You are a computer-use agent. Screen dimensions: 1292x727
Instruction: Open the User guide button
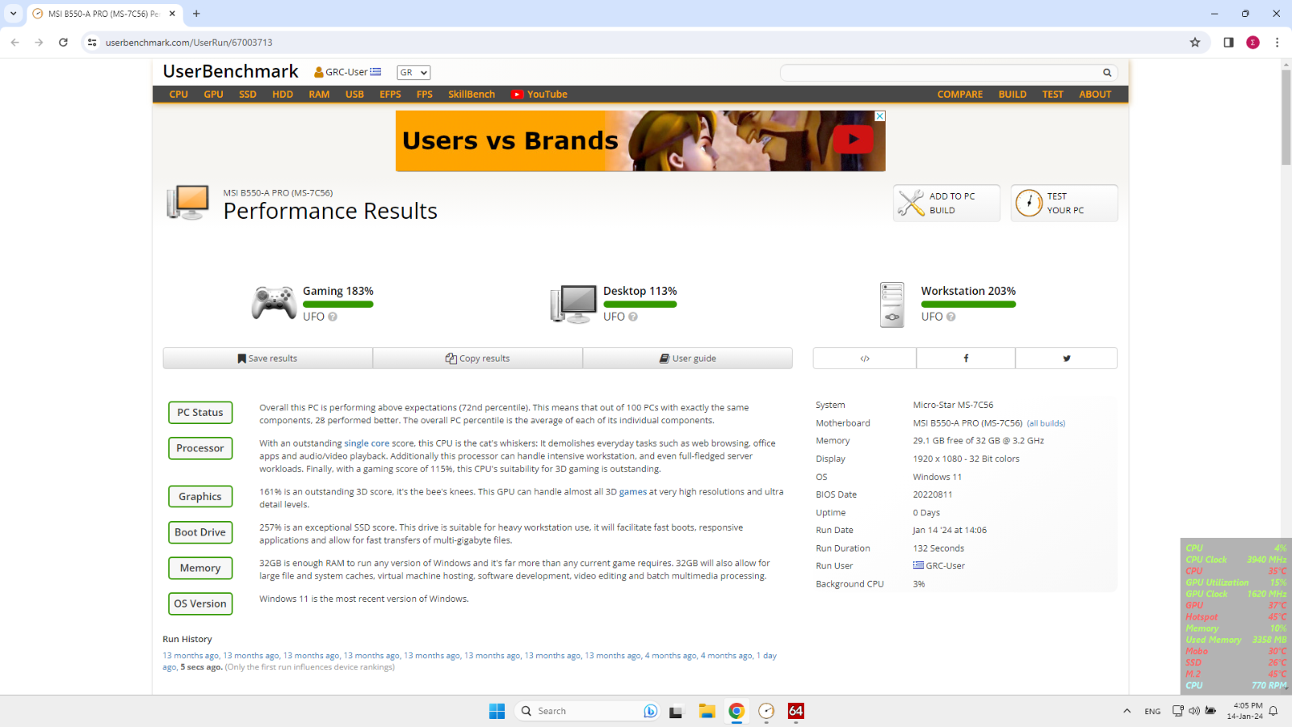687,359
